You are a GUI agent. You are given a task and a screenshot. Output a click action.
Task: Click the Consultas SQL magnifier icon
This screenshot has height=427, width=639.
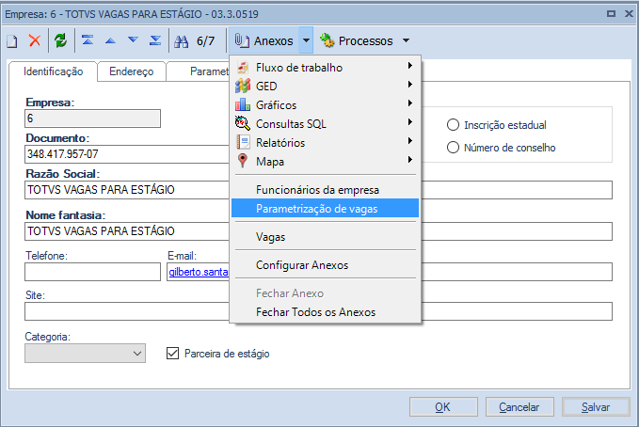pyautogui.click(x=243, y=123)
